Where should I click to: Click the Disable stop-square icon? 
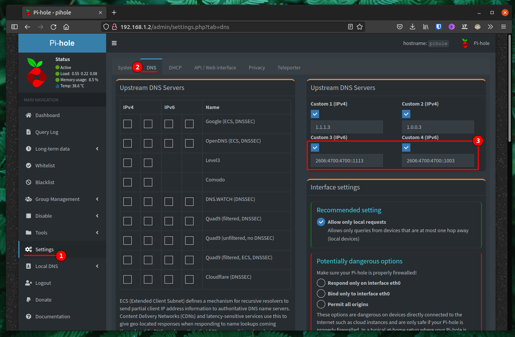point(28,216)
